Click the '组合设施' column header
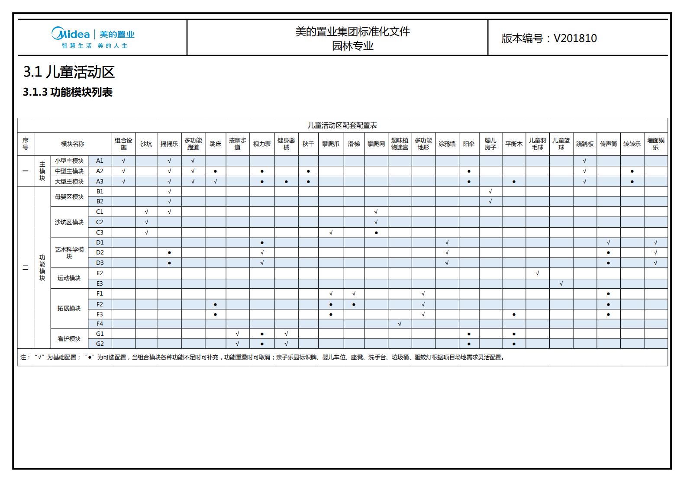The height and width of the screenshot is (486, 687). [x=123, y=144]
